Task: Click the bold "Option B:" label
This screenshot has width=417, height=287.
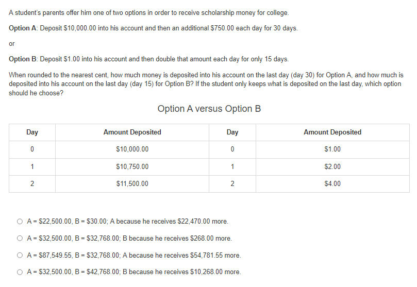Action: point(23,59)
